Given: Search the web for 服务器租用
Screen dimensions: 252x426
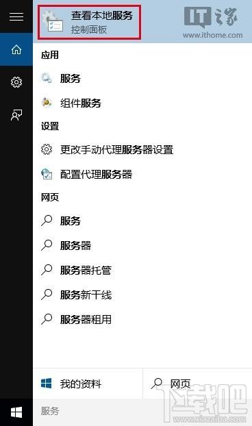Looking at the screenshot, I should click(142, 319).
